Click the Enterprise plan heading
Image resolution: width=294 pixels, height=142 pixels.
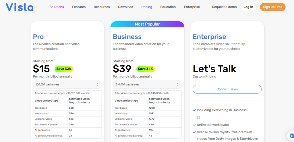pos(209,37)
